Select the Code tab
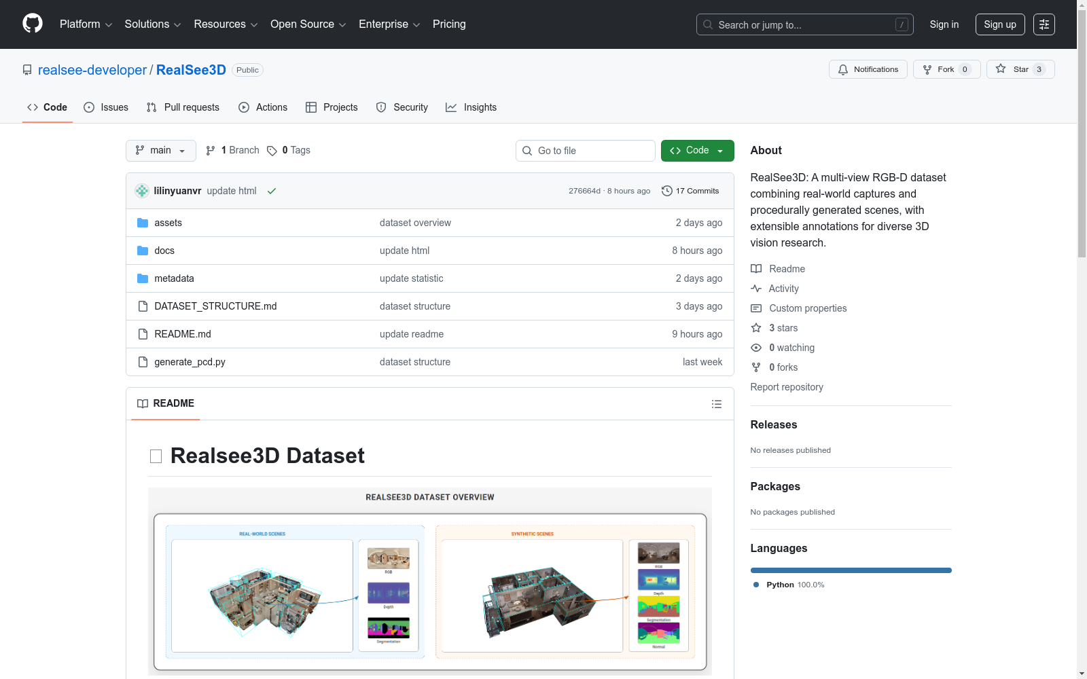Image resolution: width=1087 pixels, height=679 pixels. click(48, 107)
